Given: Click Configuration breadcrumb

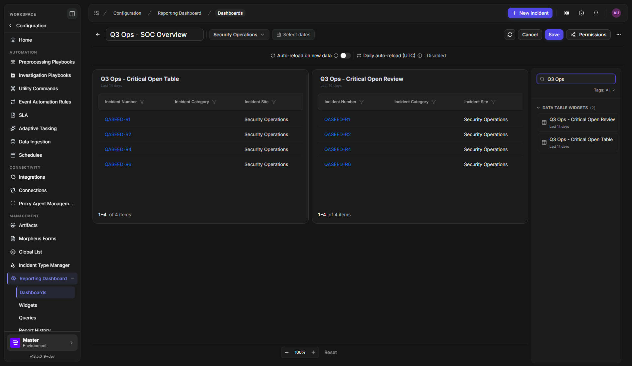Looking at the screenshot, I should point(127,13).
